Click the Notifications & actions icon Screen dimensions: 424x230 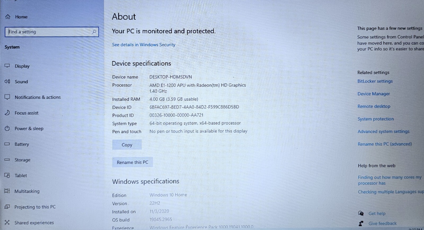[7, 97]
